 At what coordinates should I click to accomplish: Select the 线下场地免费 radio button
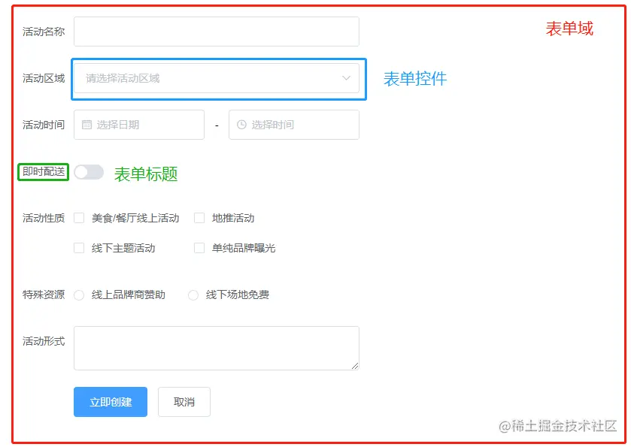pyautogui.click(x=193, y=295)
